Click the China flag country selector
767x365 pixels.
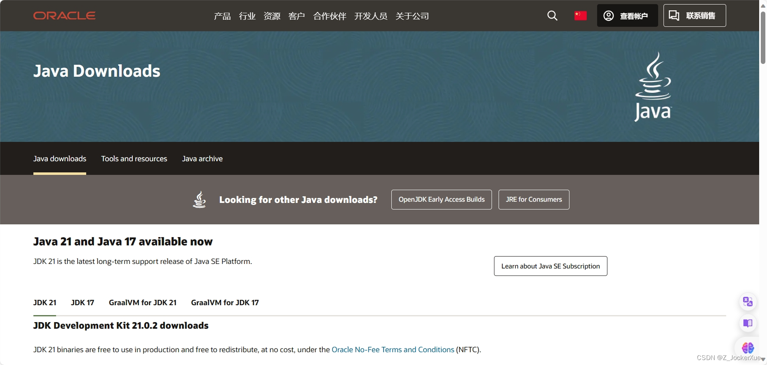581,16
